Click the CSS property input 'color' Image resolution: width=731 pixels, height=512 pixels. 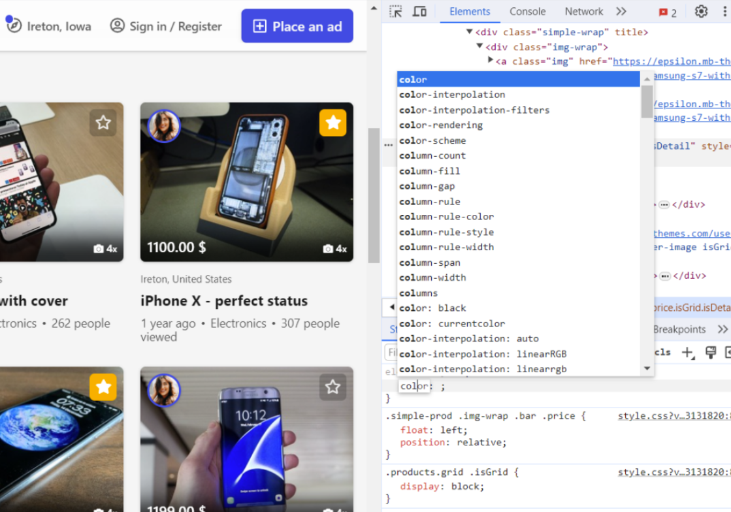[x=414, y=386]
